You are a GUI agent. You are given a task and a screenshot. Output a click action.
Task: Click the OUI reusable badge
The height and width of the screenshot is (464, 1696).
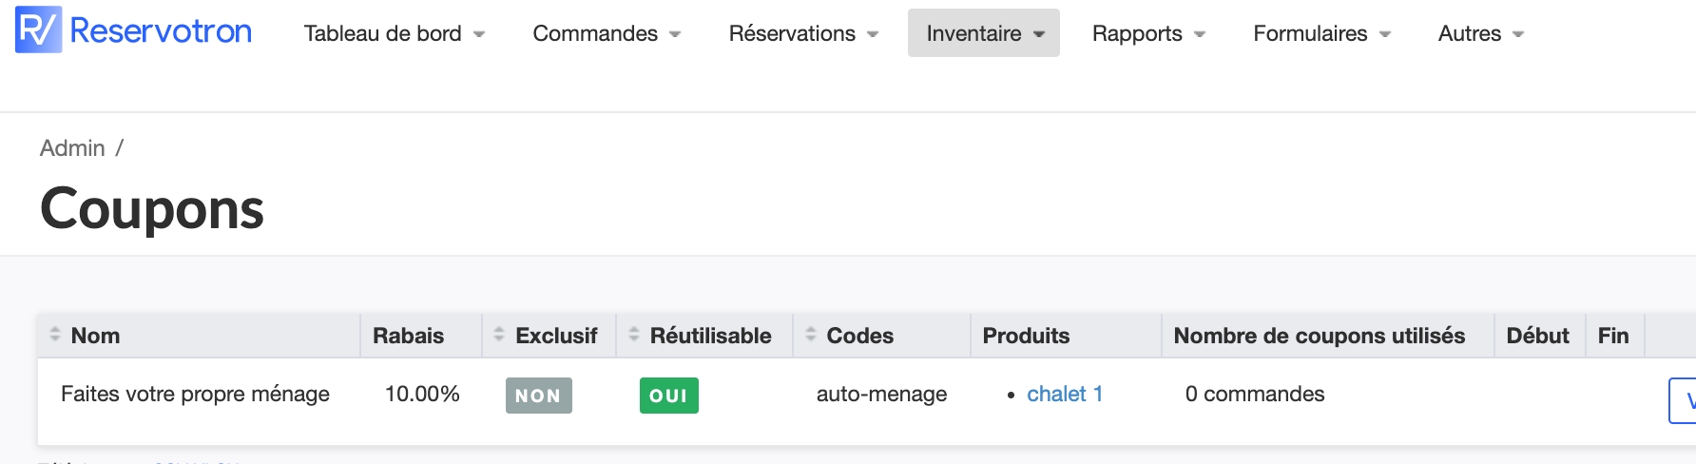tap(668, 396)
